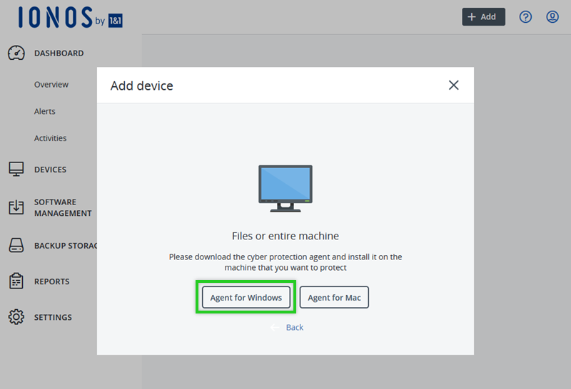Click the Reports clipboard icon
The height and width of the screenshot is (389, 571).
(x=16, y=281)
